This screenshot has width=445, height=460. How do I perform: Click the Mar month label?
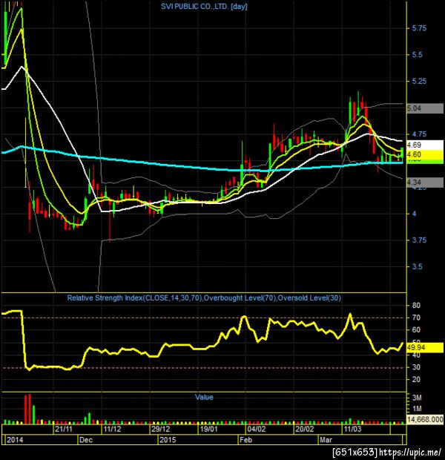pyautogui.click(x=326, y=440)
